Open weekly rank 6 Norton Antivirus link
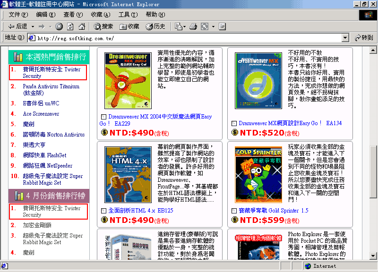The height and width of the screenshot is (272, 378). pos(54,135)
